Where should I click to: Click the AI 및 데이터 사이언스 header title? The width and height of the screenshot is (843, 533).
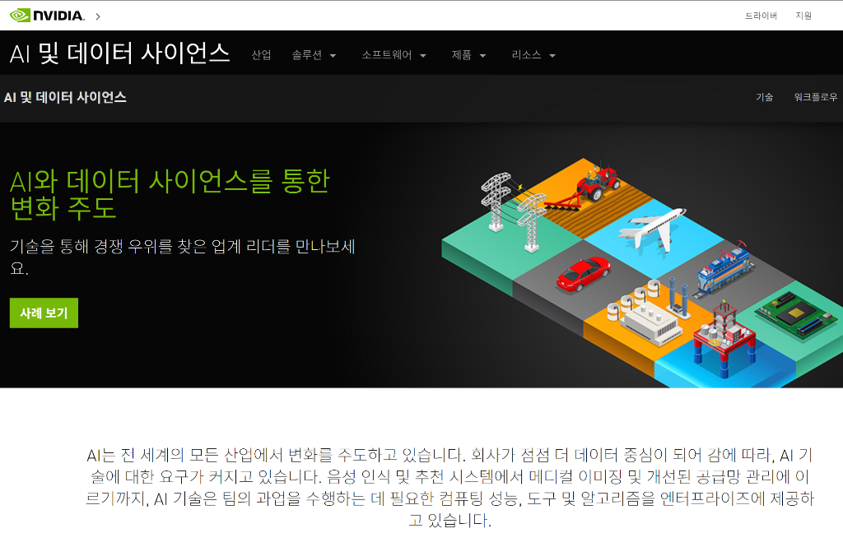tap(120, 53)
